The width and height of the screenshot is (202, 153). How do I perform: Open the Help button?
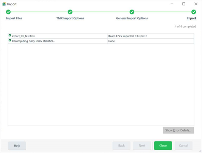[17, 146]
